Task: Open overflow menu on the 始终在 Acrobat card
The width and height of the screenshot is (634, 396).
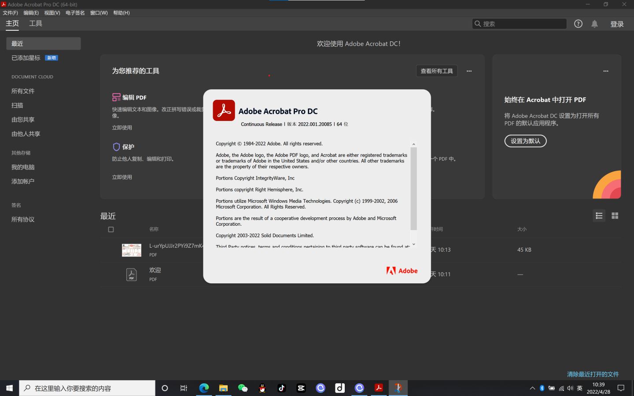Action: click(x=605, y=71)
